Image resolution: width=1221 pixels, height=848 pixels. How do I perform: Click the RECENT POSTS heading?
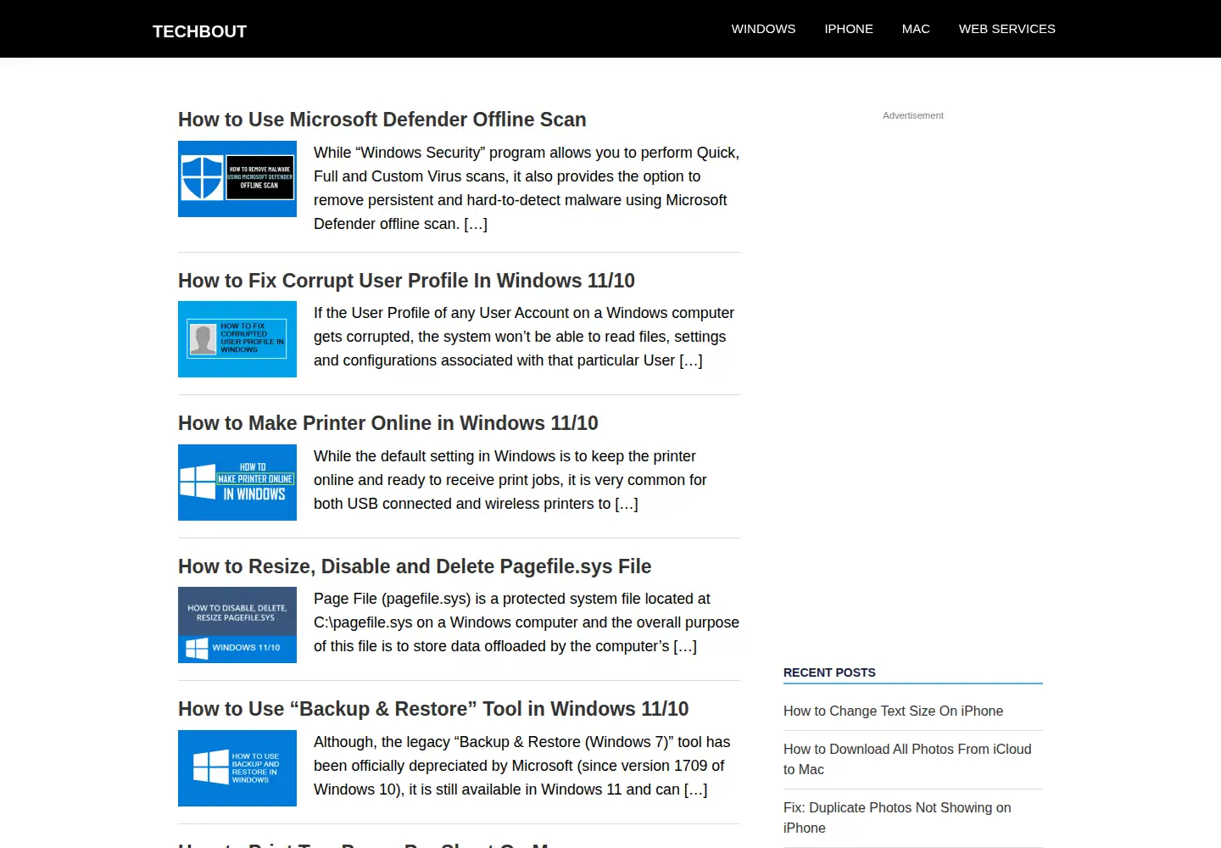[x=829, y=672]
